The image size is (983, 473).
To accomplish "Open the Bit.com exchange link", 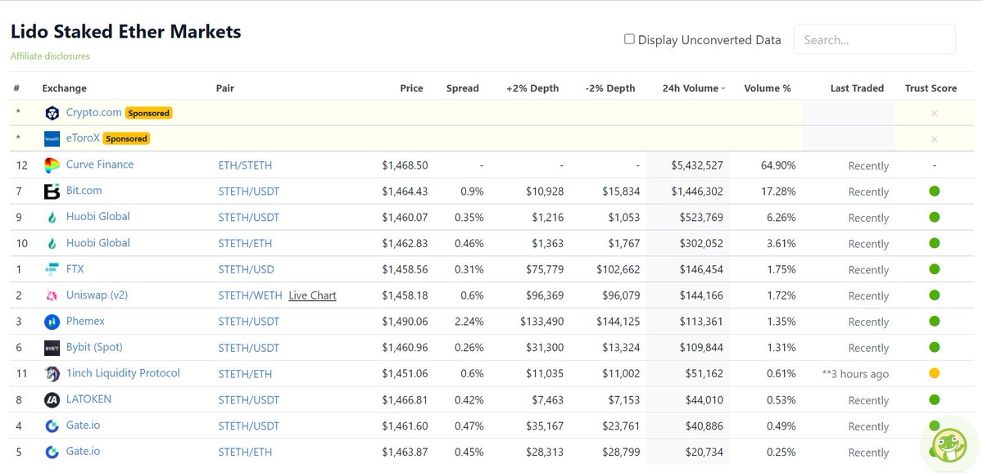I will tap(84, 191).
